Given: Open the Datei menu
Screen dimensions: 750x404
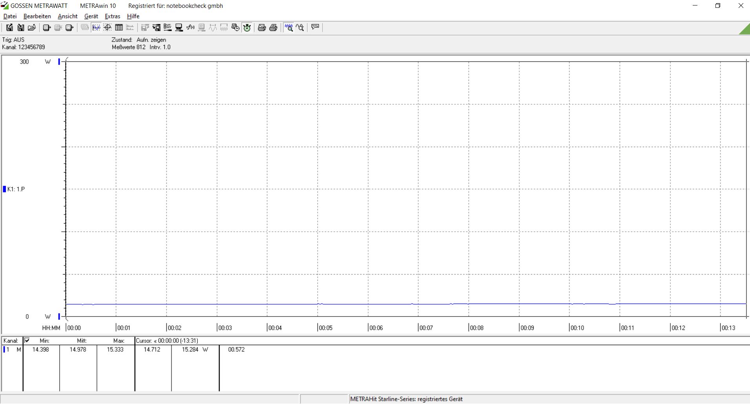Looking at the screenshot, I should click(10, 16).
